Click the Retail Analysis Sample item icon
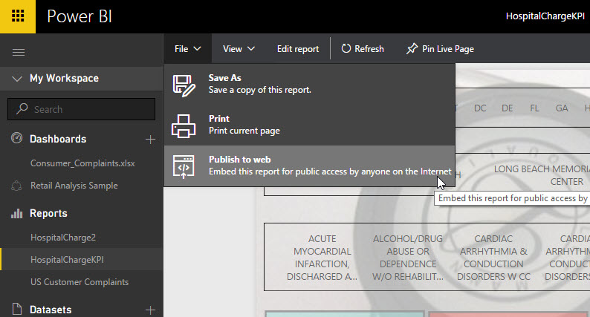 [x=16, y=186]
